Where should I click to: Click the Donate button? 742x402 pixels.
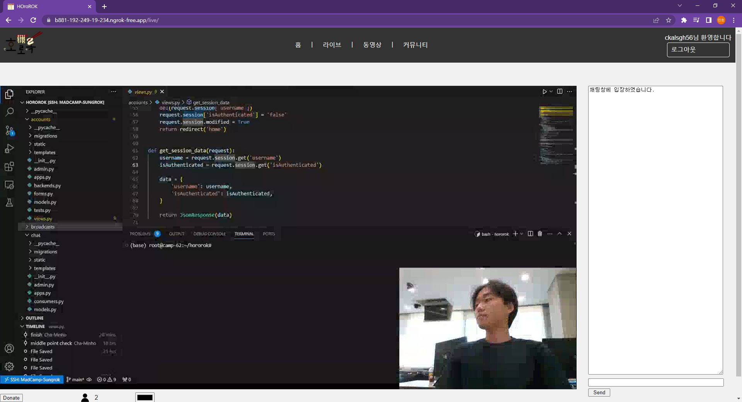[x=11, y=398]
